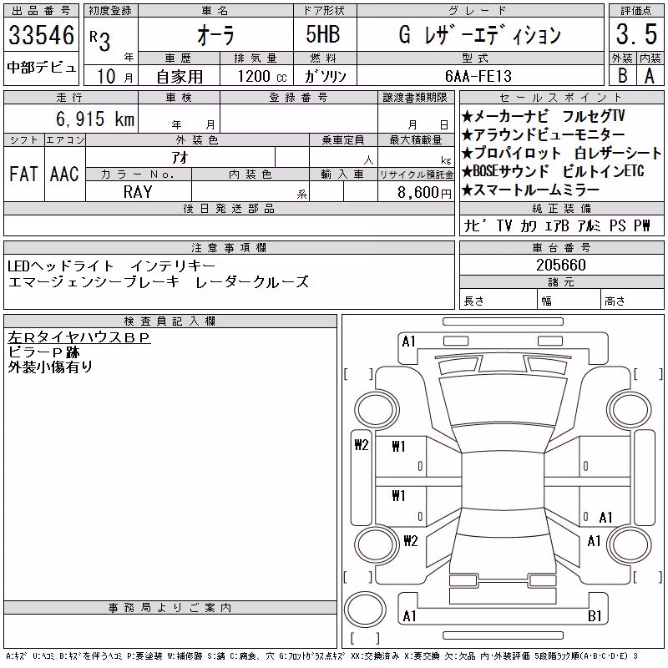Select the 純正装備 header
The width and height of the screenshot is (668, 668).
point(561,208)
